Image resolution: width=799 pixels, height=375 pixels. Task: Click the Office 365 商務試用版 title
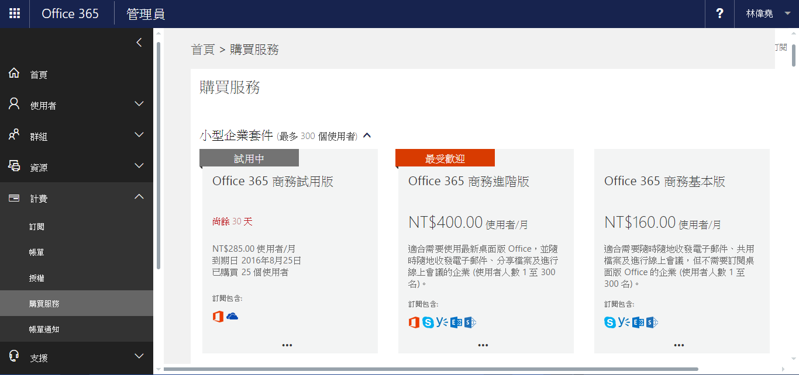coord(273,182)
